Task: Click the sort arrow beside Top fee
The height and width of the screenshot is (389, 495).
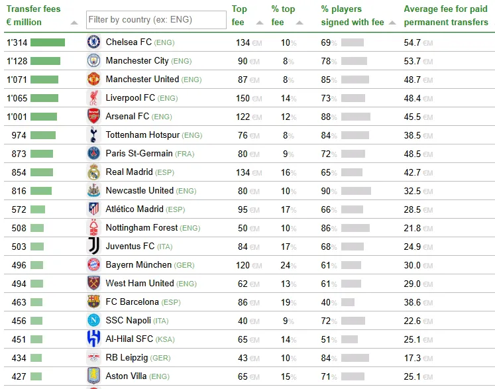Action: point(259,23)
